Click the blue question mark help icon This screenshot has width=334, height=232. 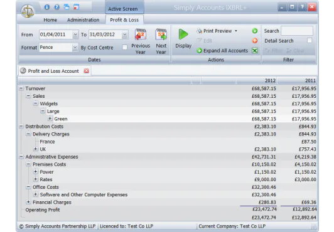click(57, 7)
